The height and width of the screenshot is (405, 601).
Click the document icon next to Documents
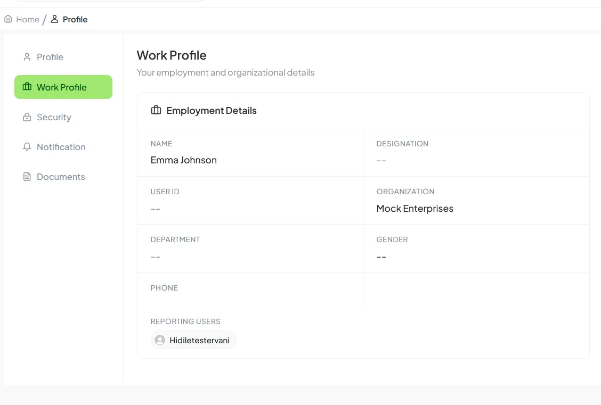[27, 176]
